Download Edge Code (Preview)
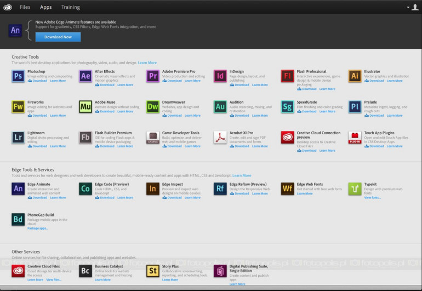 click(x=105, y=198)
